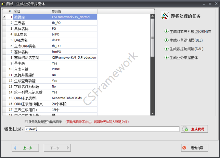Select the DAL类名 row label
This screenshot has width=220, height=158.
tap(21, 40)
